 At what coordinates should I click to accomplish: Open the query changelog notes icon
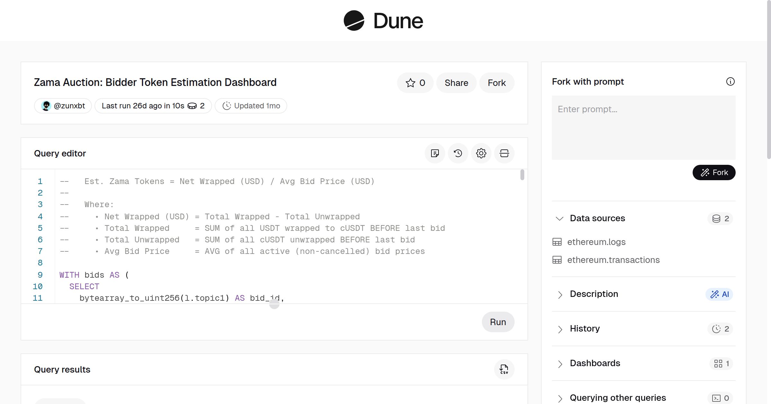pyautogui.click(x=435, y=153)
